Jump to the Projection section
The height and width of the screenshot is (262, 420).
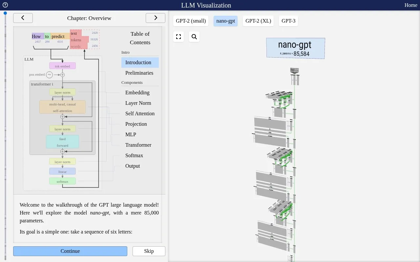[140, 124]
